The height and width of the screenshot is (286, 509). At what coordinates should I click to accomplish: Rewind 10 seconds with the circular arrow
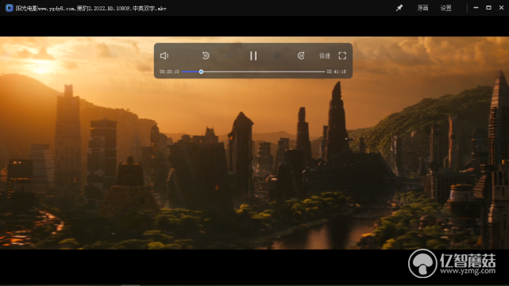point(206,55)
